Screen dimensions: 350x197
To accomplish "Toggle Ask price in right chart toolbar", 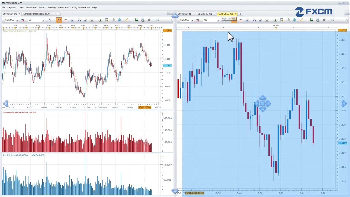I will (240, 20).
